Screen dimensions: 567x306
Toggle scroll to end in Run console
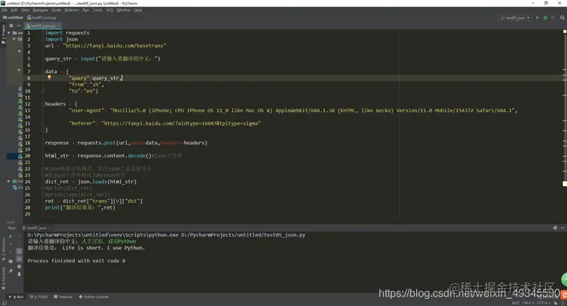[19, 259]
